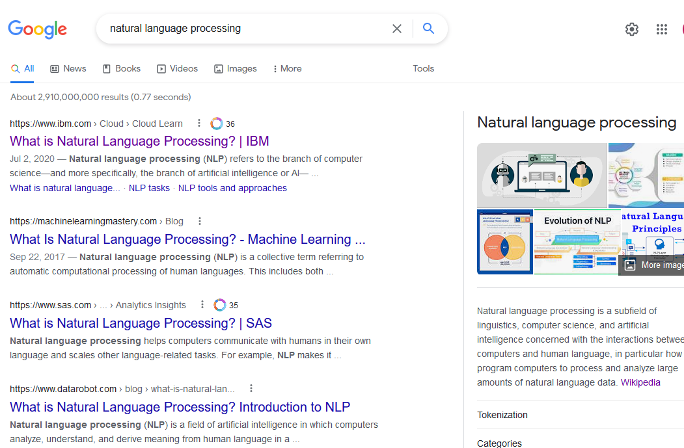Open the circular flowchart image thumbnail
Viewport: 684px width, 448px height.
(x=646, y=175)
